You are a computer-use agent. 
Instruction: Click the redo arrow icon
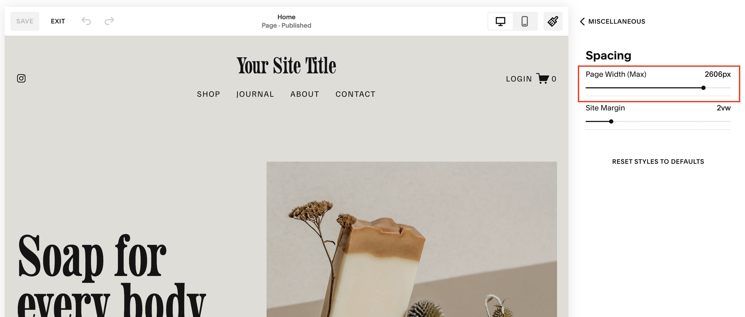coord(109,21)
